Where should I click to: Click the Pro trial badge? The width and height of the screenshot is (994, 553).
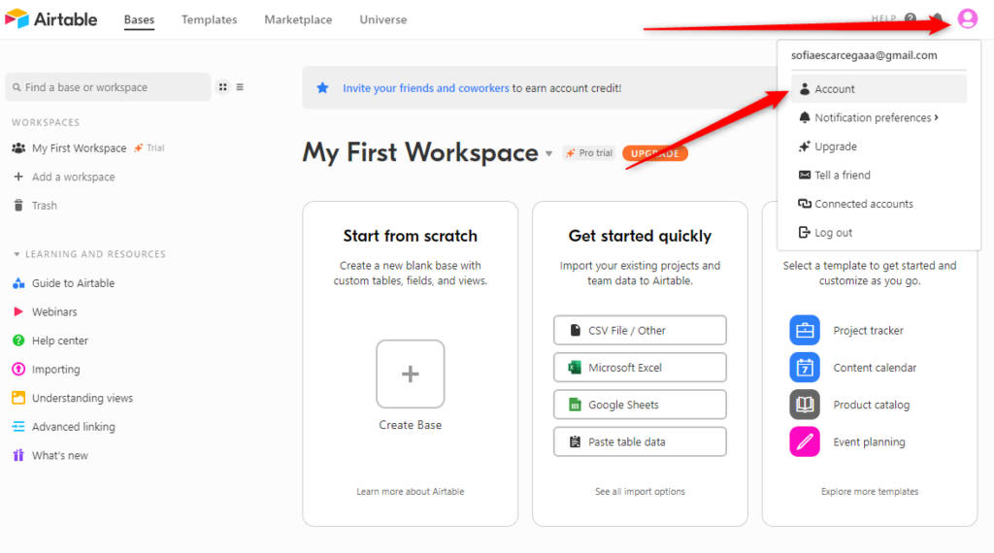(589, 153)
